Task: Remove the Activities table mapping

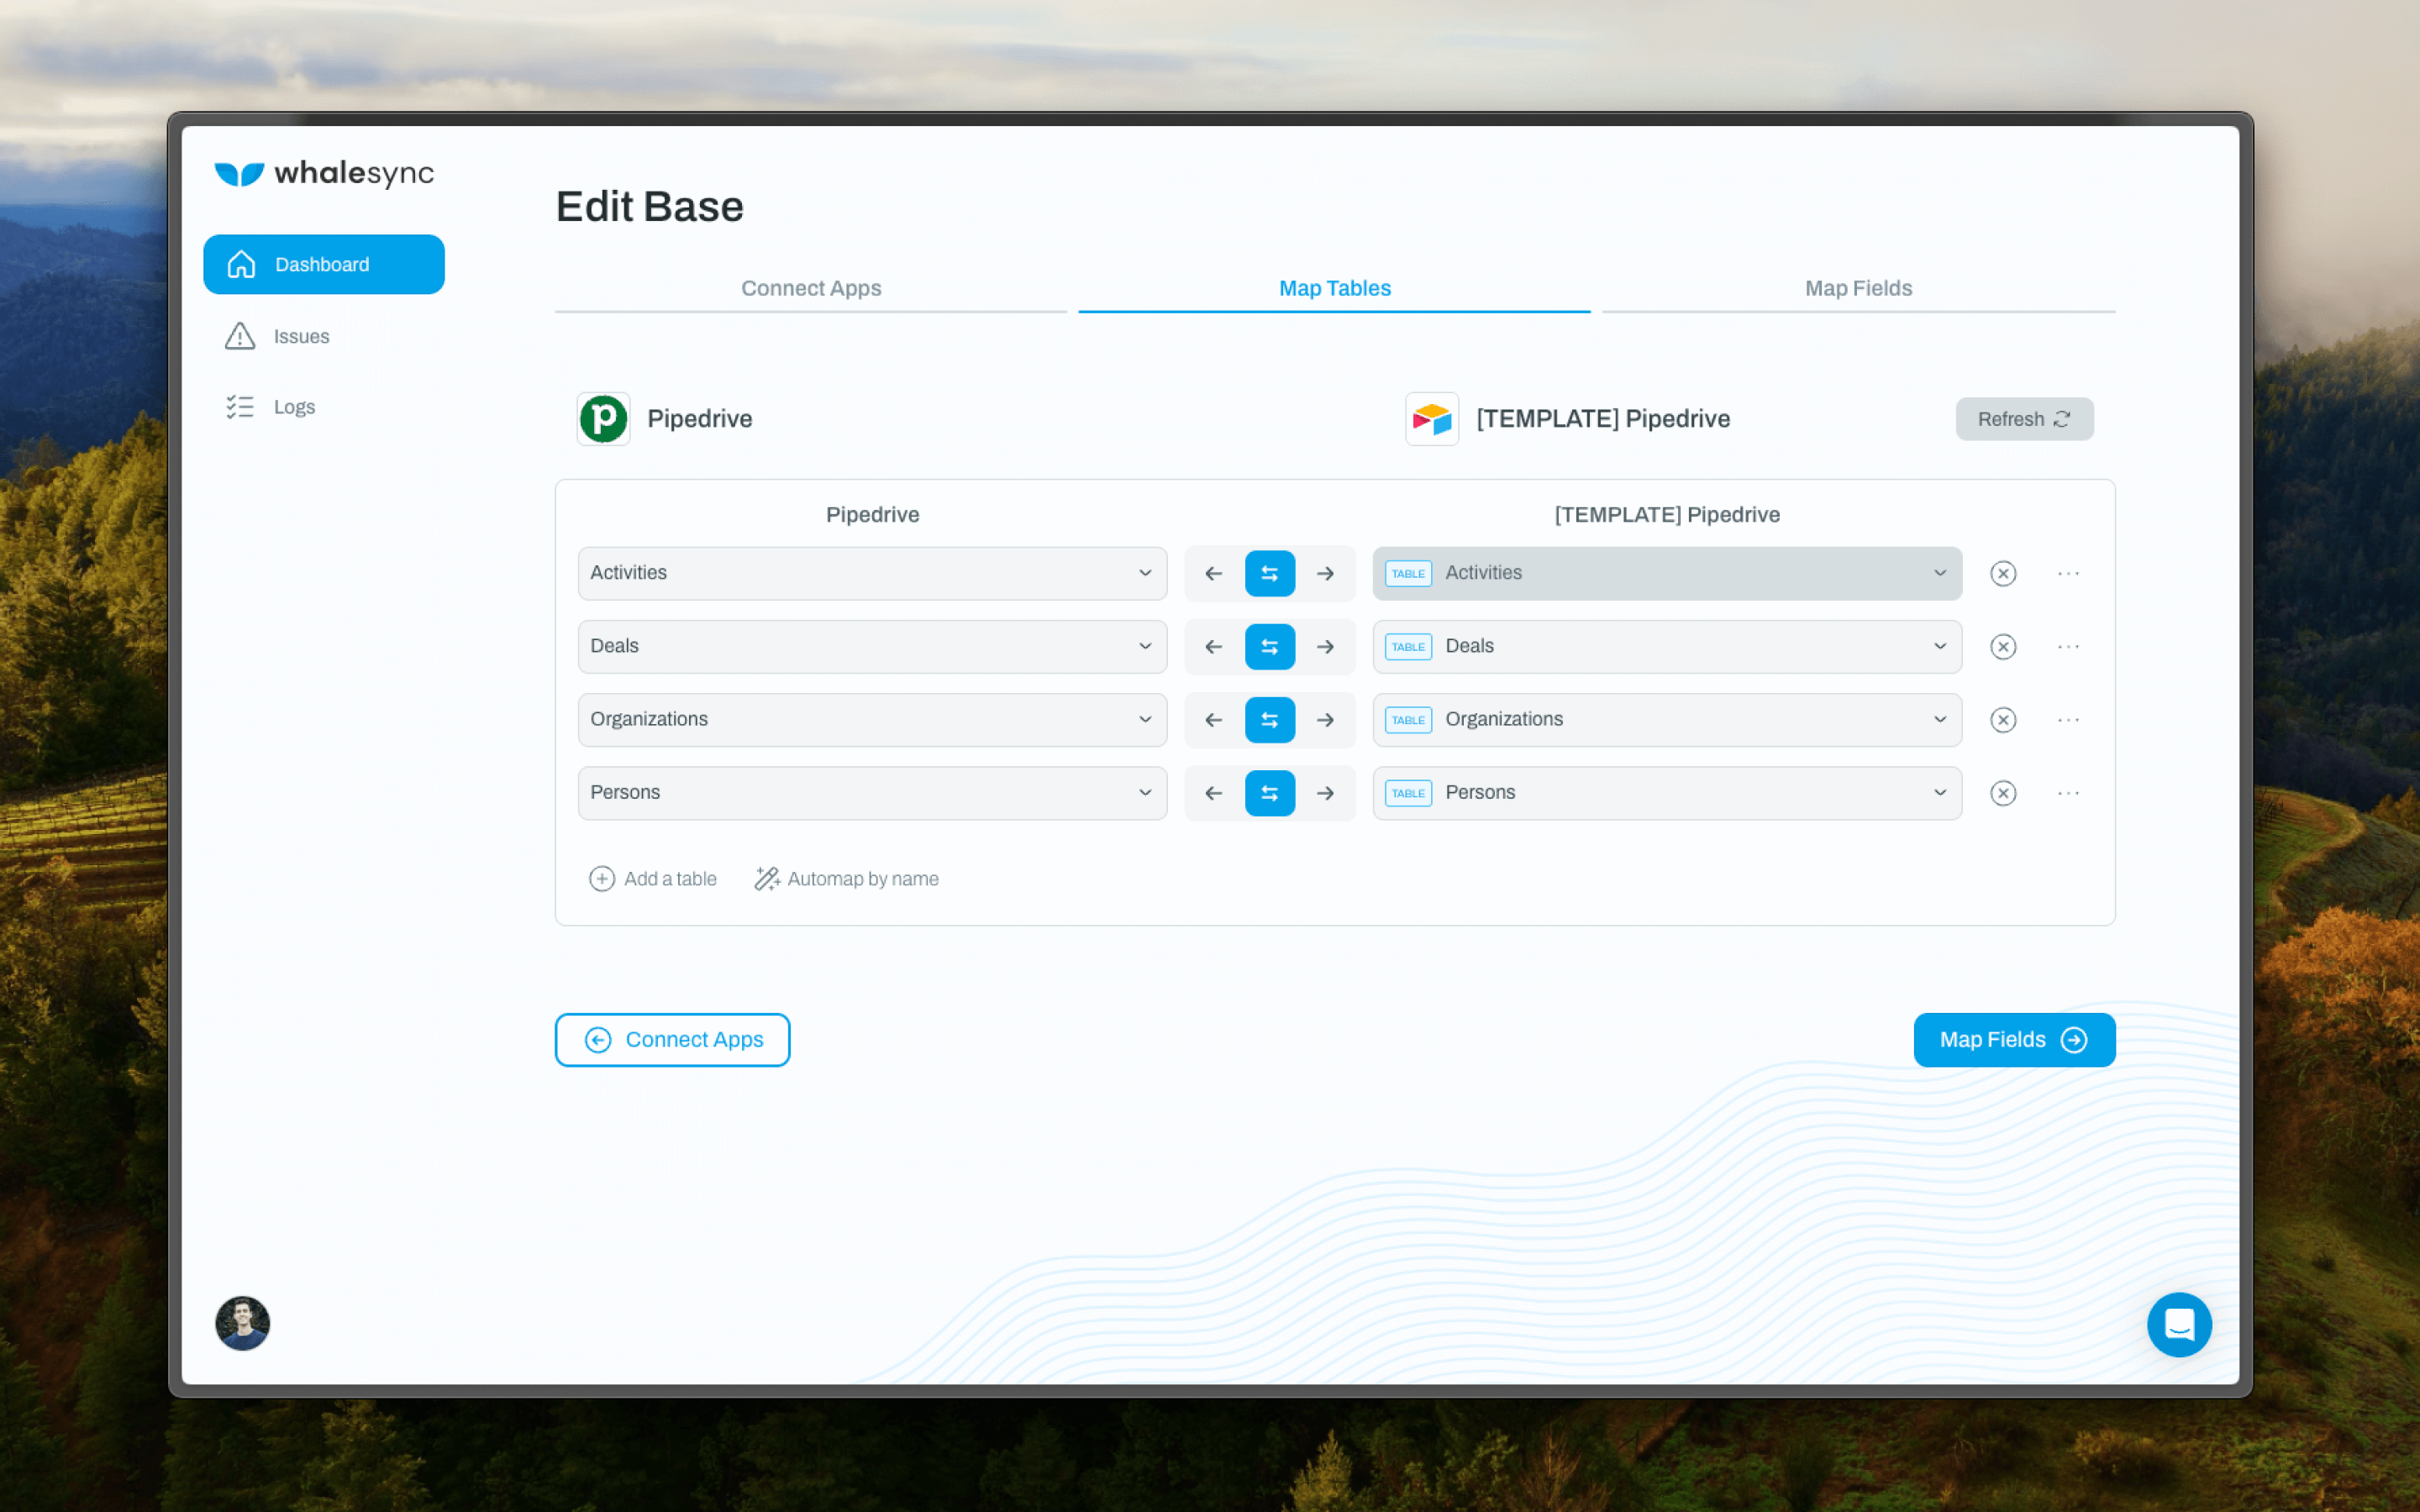Action: [2002, 573]
